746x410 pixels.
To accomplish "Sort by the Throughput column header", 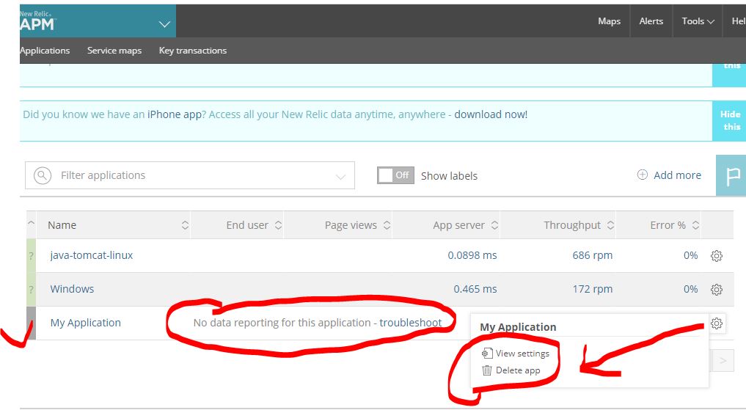I will point(572,225).
